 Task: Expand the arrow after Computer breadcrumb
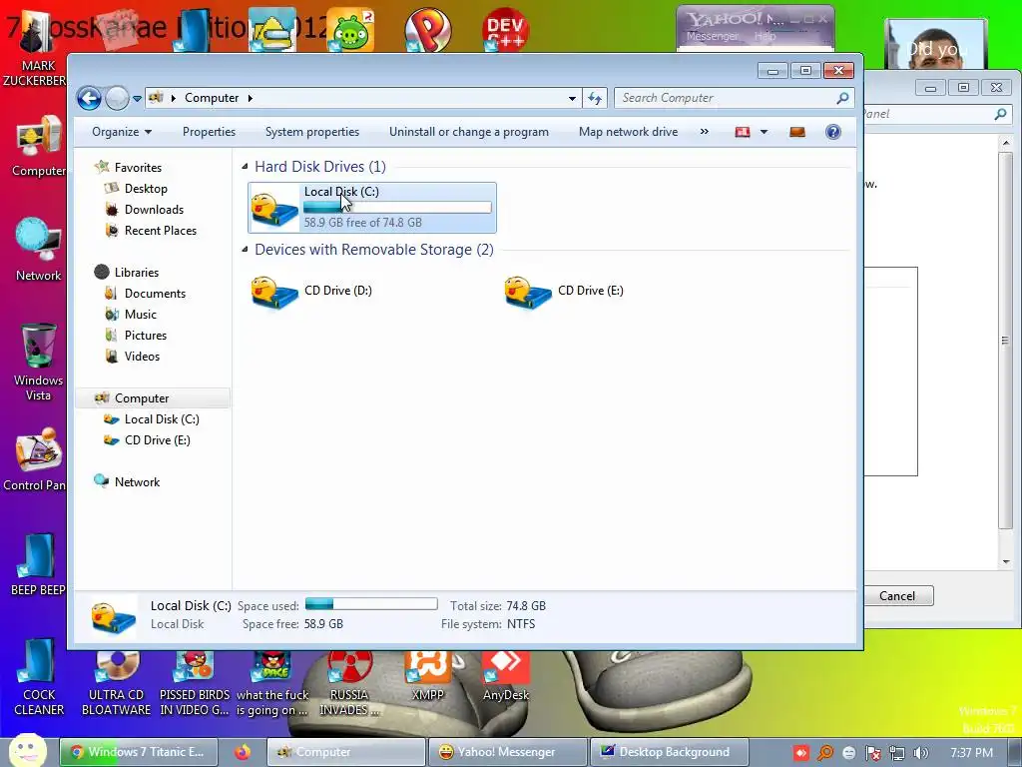tap(250, 98)
